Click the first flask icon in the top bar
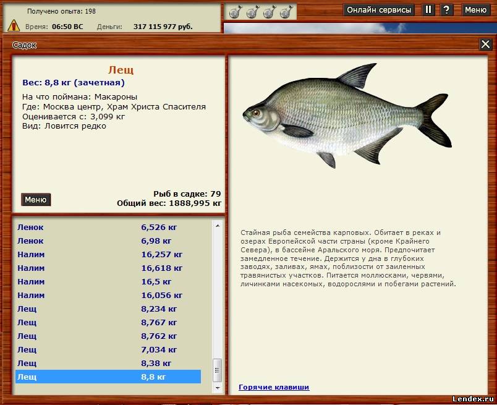Screen dimensions: 497x405 235,12
